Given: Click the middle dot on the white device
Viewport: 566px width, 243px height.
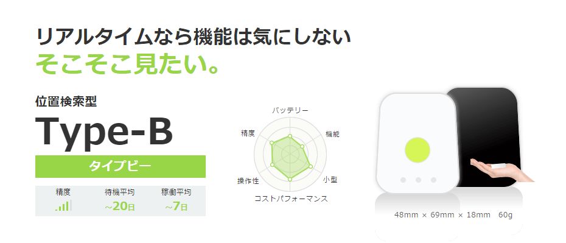Looking at the screenshot, I should click(418, 180).
